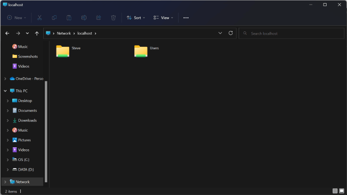Image resolution: width=347 pixels, height=195 pixels.
Task: Click Network in the breadcrumb path
Action: coord(64,33)
